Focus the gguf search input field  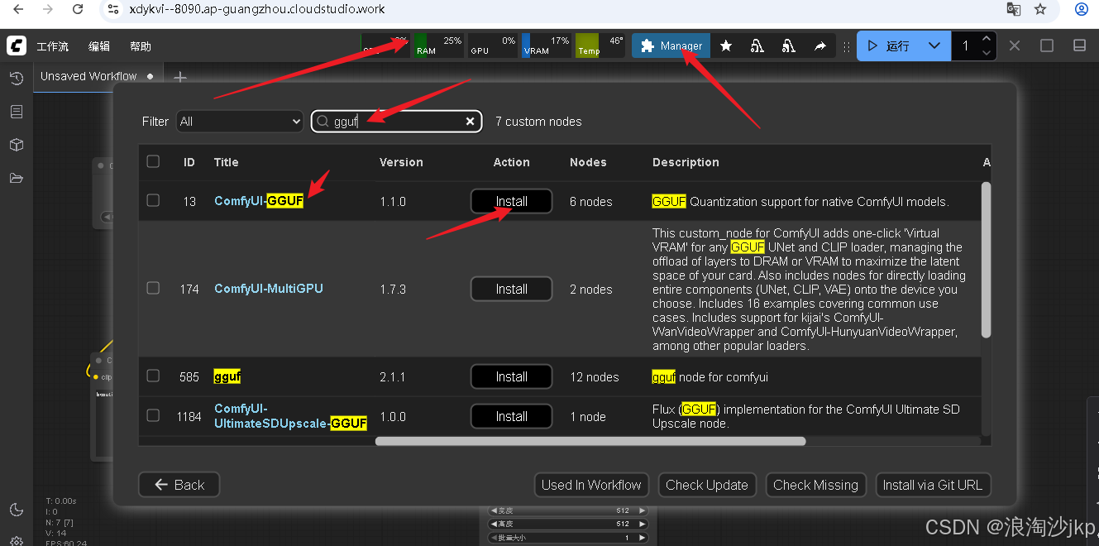[397, 122]
